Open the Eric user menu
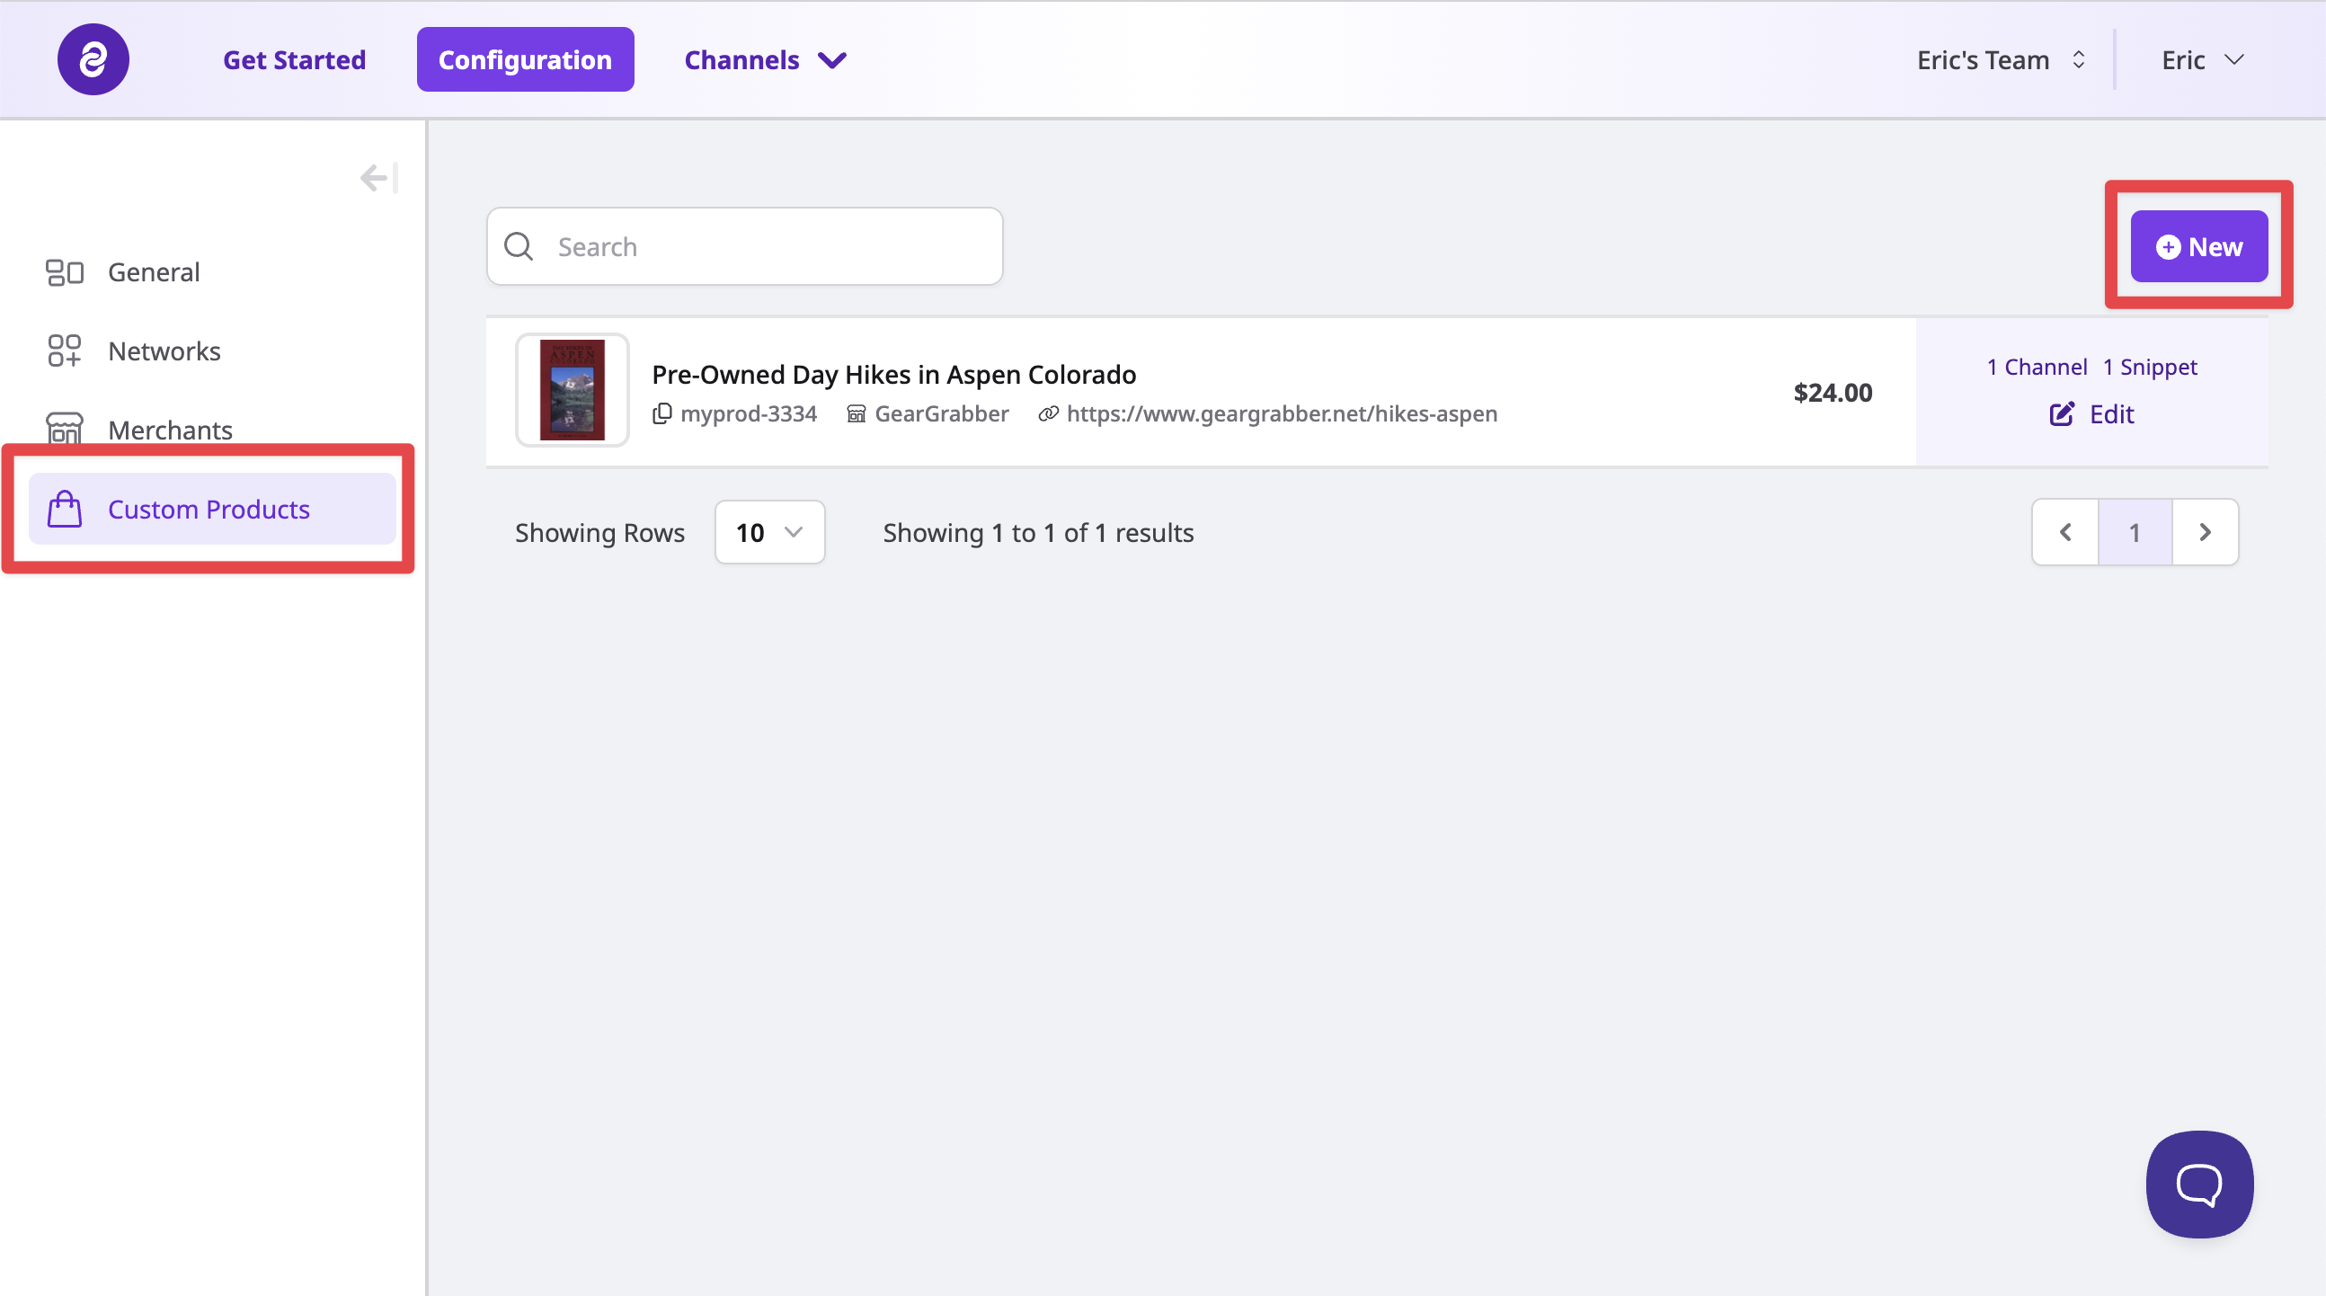The image size is (2326, 1296). click(x=2201, y=59)
